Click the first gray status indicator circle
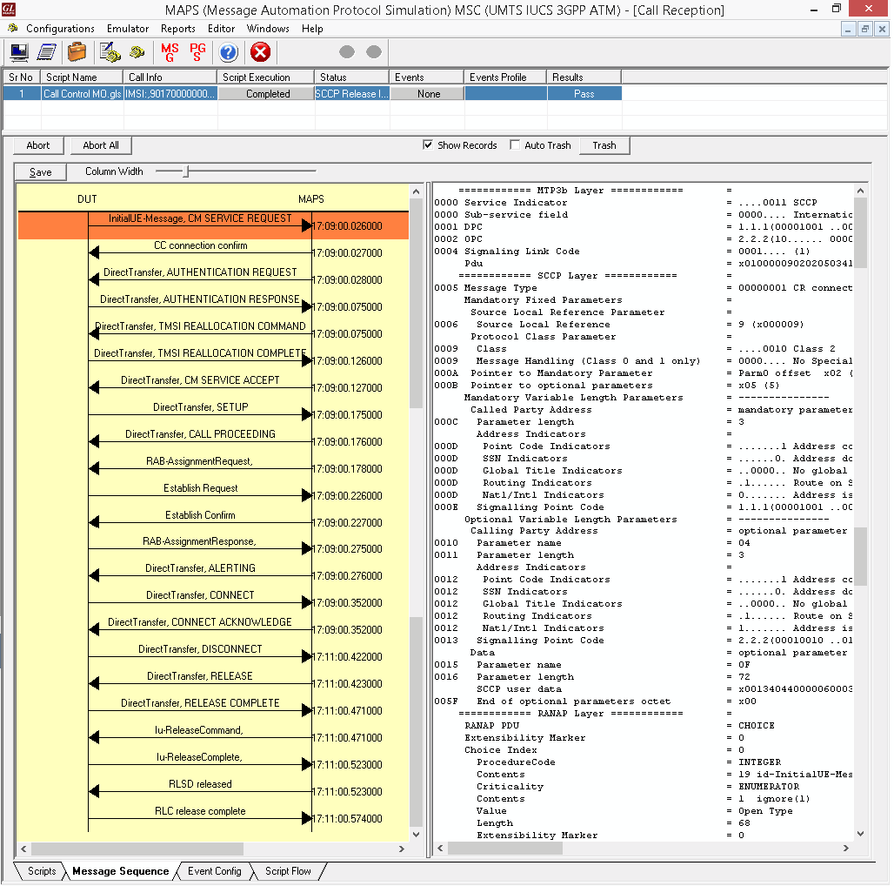Screen dimensions: 894x886 pos(347,52)
